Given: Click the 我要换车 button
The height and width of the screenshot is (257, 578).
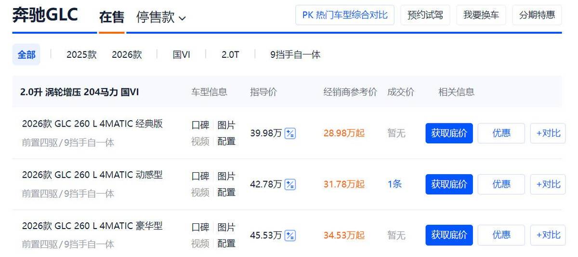Looking at the screenshot, I should (481, 15).
